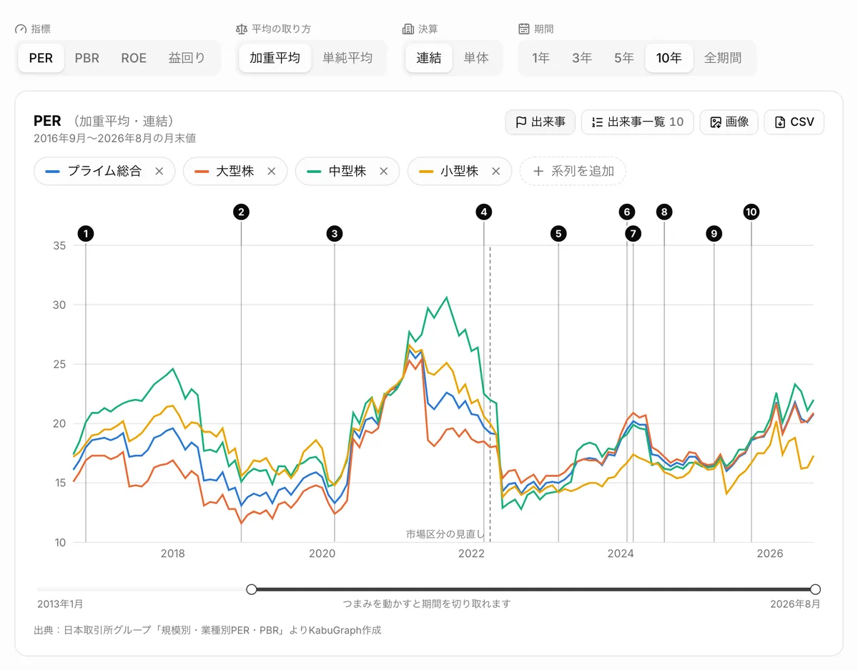Image resolution: width=858 pixels, height=670 pixels.
Task: Remove the 小型株 series
Action: 496,172
